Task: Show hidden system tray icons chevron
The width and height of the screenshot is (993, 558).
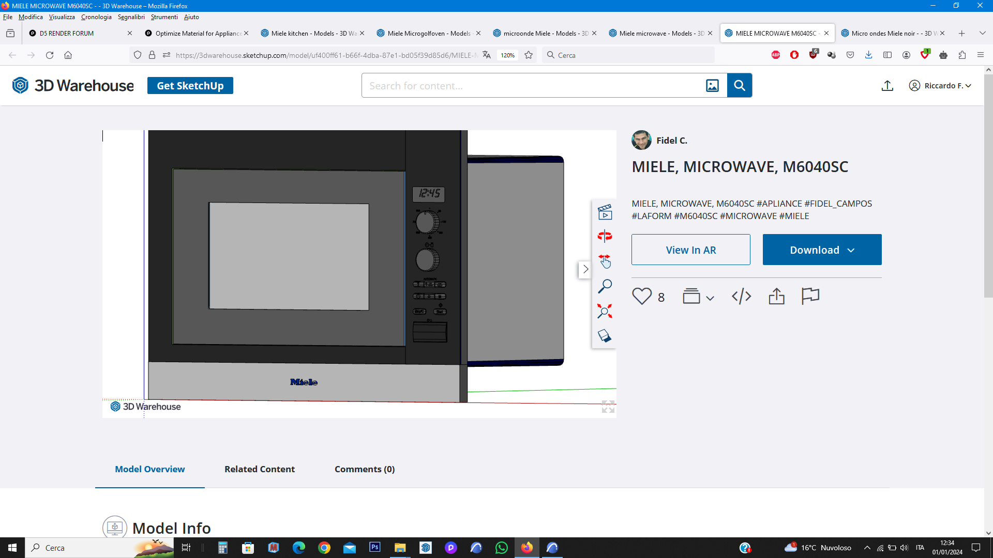Action: coord(867,548)
